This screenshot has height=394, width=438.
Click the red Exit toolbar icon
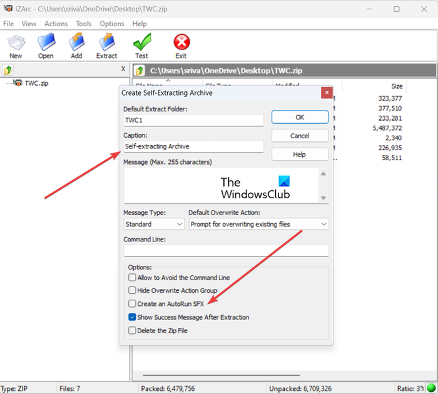(x=181, y=46)
